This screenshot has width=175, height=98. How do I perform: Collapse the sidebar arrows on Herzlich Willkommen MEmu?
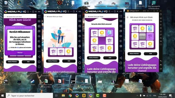pyautogui.click(x=39, y=11)
